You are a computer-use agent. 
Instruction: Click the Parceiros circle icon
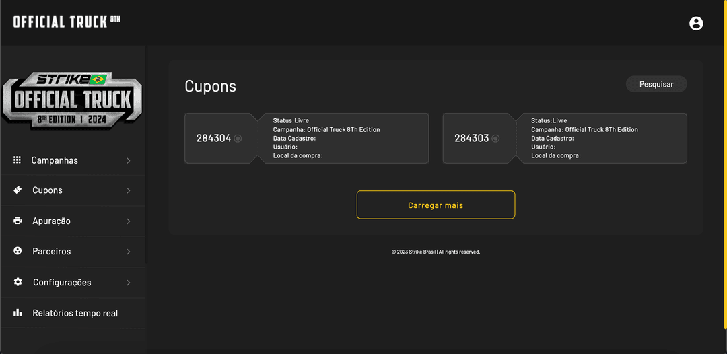pyautogui.click(x=18, y=251)
